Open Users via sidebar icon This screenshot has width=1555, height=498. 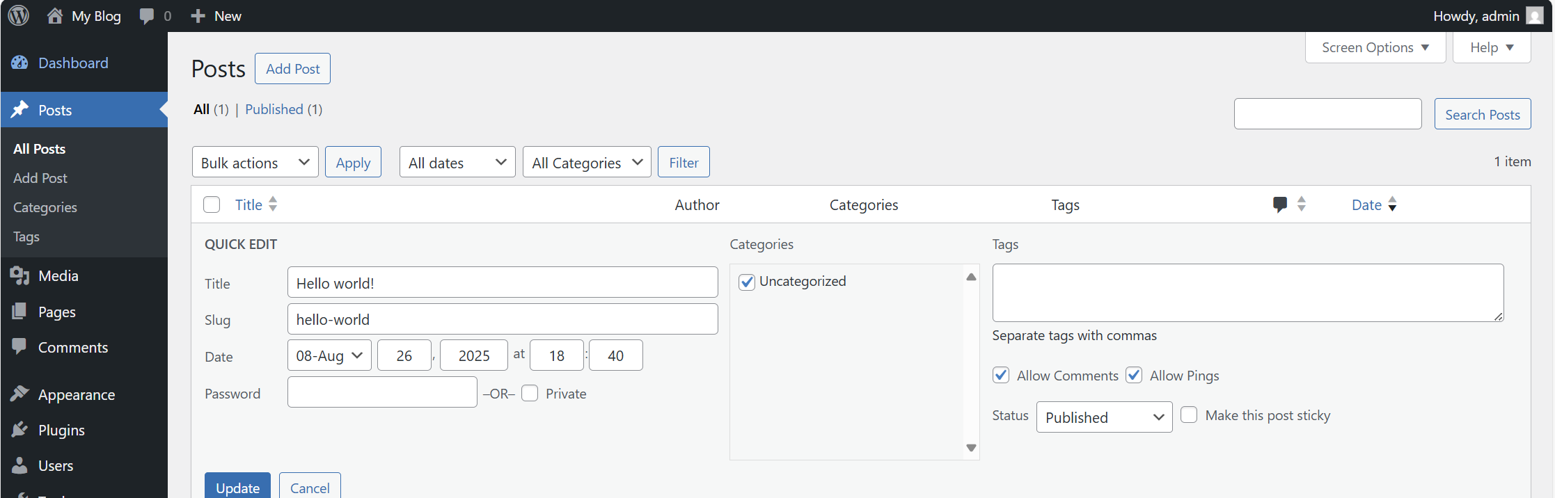click(19, 465)
